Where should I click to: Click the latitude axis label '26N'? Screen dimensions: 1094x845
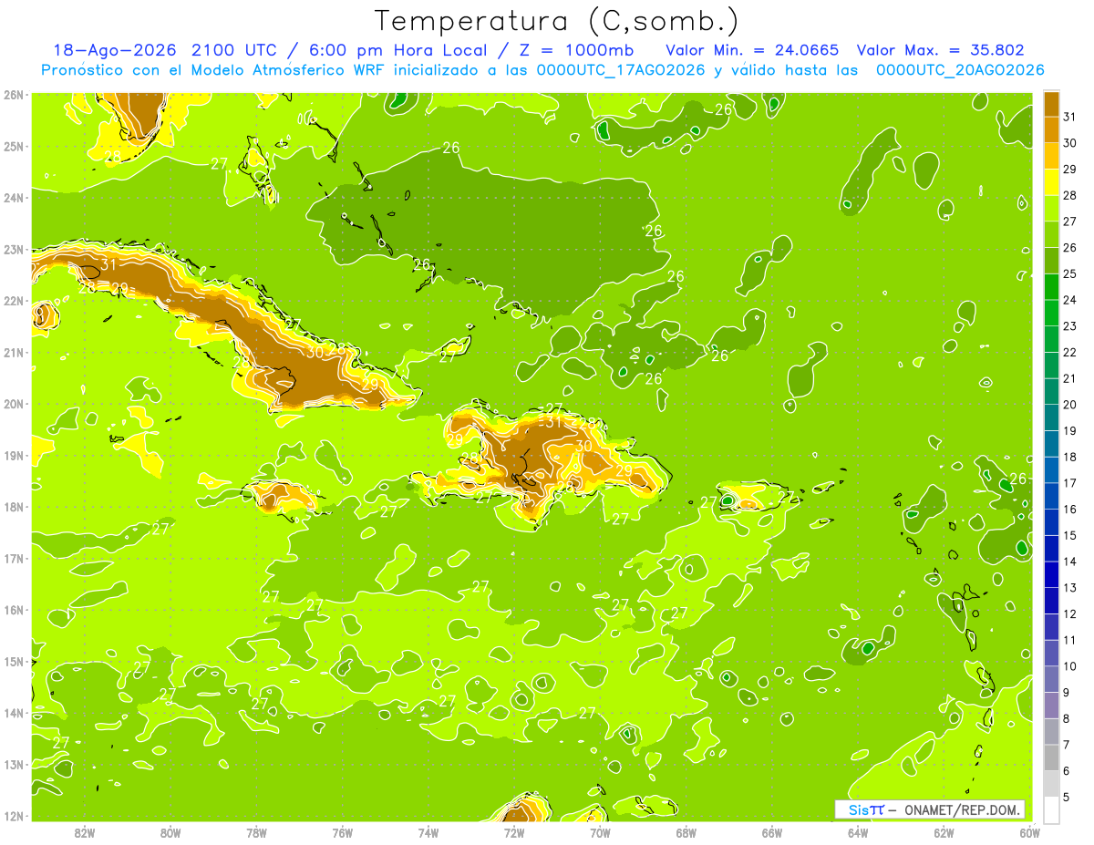coord(14,95)
